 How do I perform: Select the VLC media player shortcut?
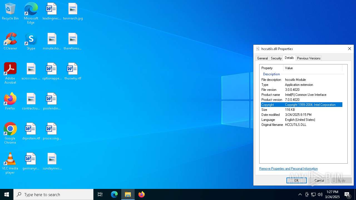pos(10,163)
